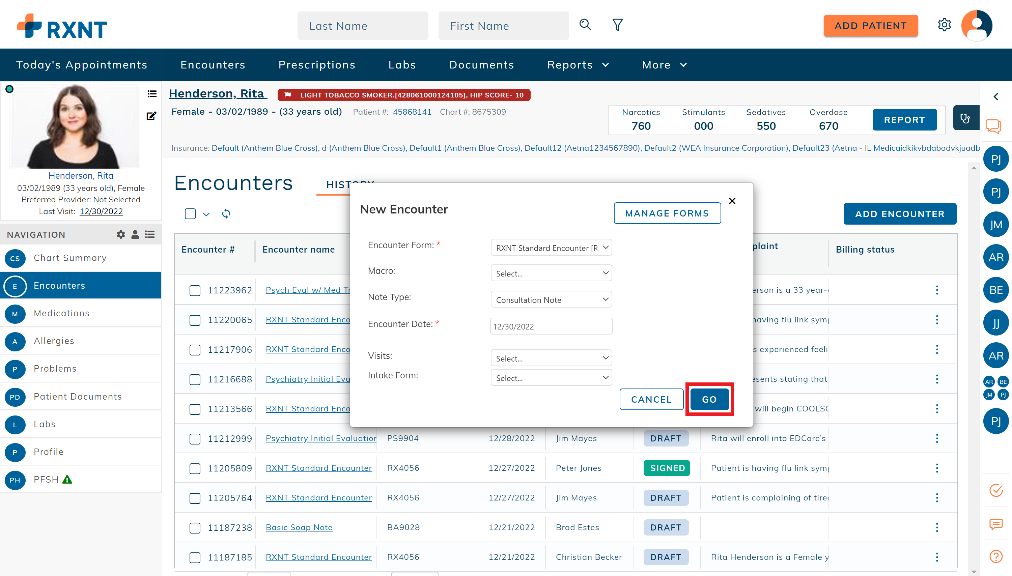Click the Last Name search field
Viewport: 1012px width, 576px height.
[362, 26]
